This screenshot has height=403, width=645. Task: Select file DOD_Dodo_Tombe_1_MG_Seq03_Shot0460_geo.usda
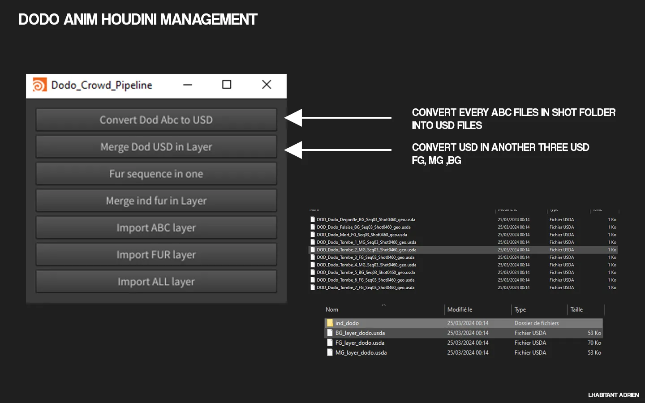(366, 242)
